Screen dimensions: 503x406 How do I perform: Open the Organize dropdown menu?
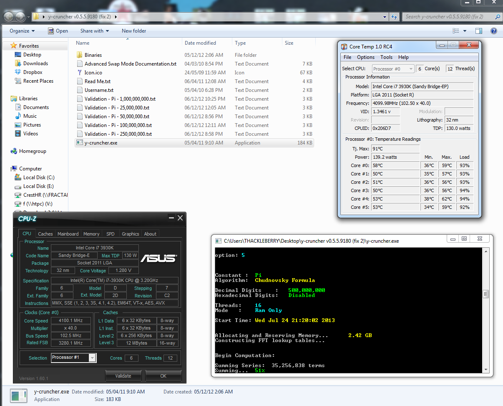click(23, 31)
